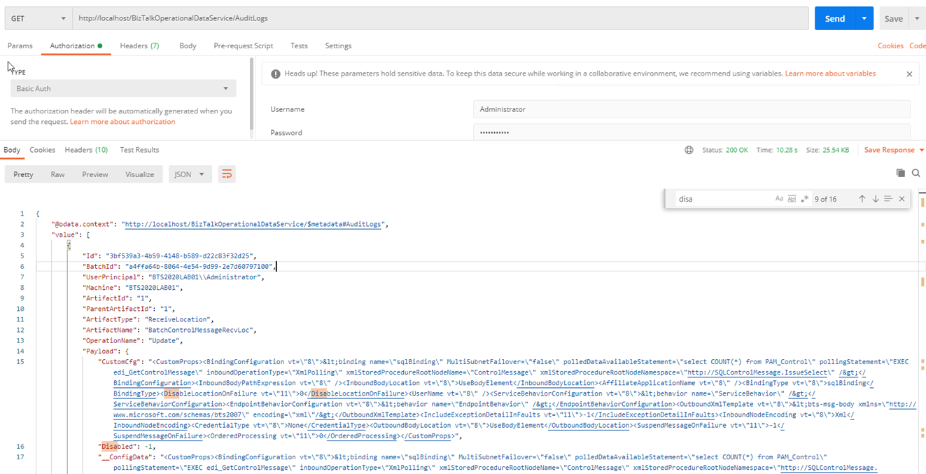Switch to the Pre-request Script tab

tap(243, 46)
